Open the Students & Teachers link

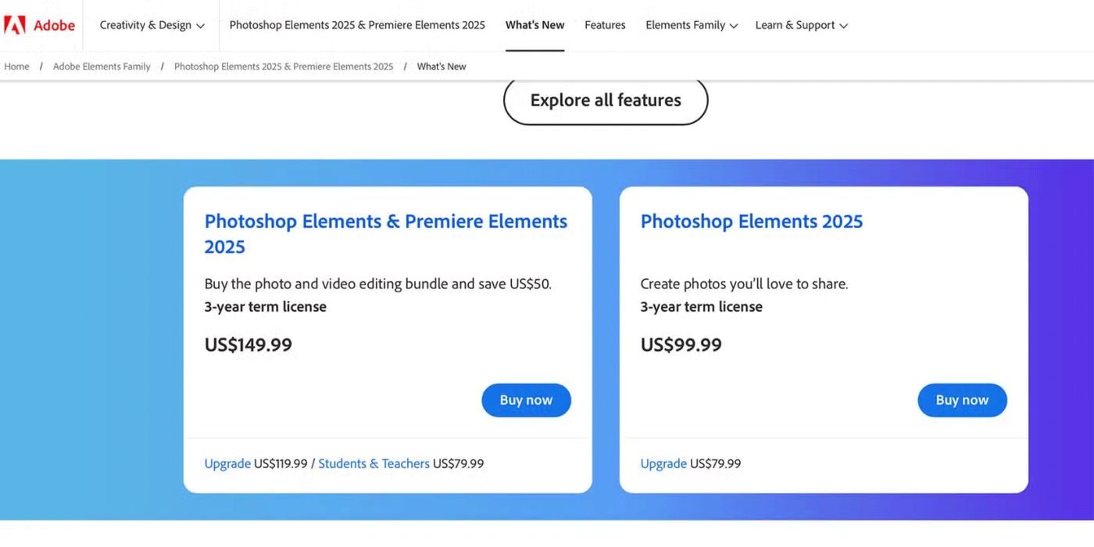[374, 463]
